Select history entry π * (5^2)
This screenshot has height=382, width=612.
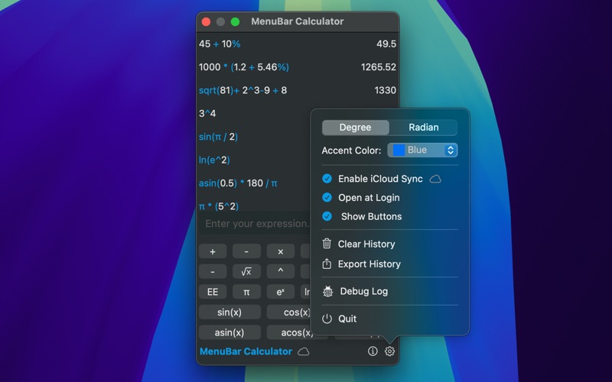click(219, 206)
